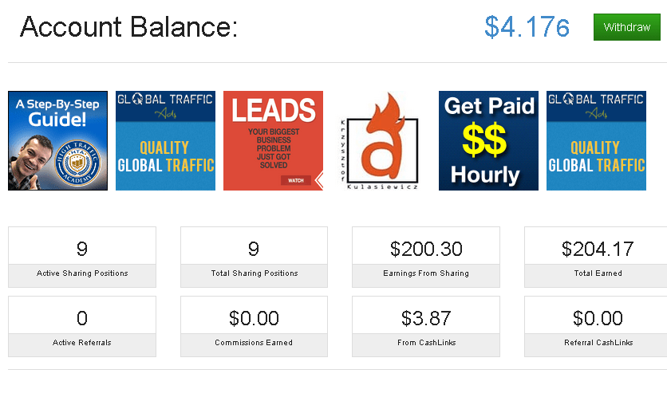Click the From CashLinks $3.87 box
The image size is (667, 401).
(x=426, y=326)
